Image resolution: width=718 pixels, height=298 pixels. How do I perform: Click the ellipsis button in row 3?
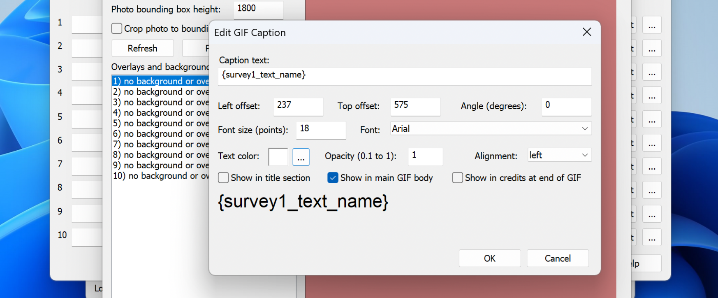pos(652,72)
